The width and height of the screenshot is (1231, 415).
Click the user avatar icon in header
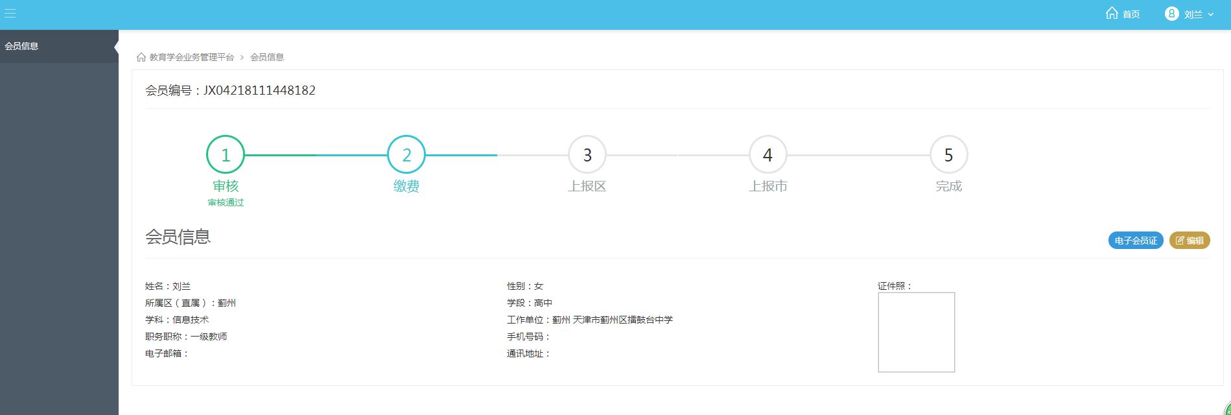click(1171, 14)
